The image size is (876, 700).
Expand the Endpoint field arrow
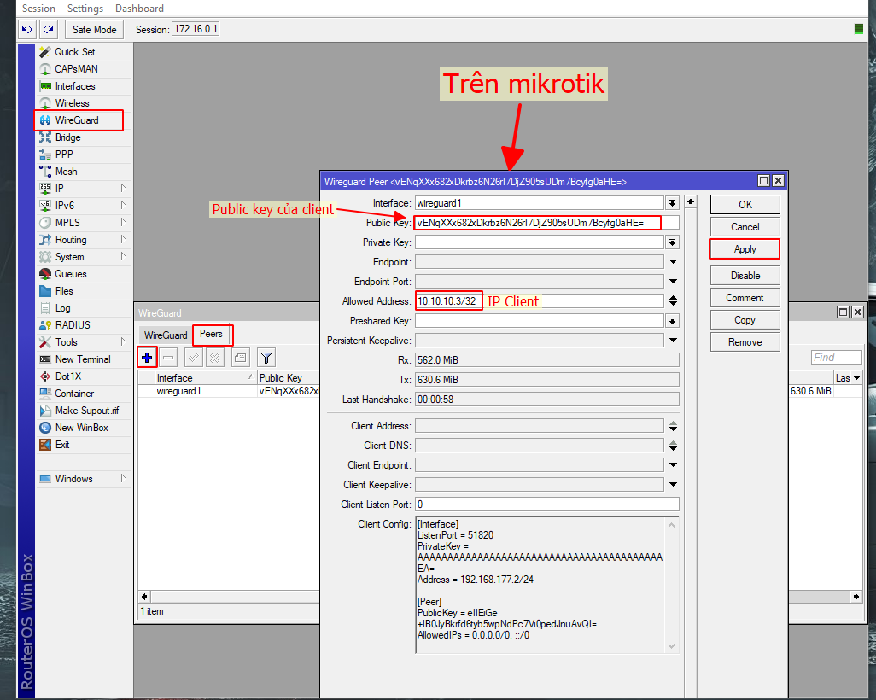pos(673,262)
